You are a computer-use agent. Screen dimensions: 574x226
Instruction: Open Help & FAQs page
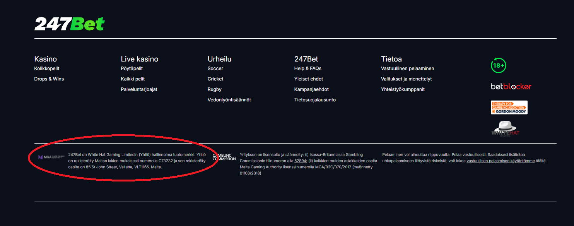[x=308, y=68]
